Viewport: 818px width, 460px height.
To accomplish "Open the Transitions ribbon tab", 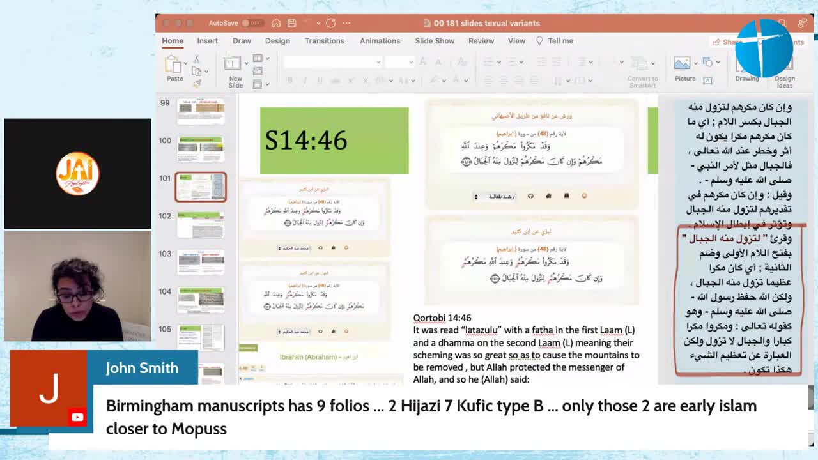I will click(x=324, y=41).
